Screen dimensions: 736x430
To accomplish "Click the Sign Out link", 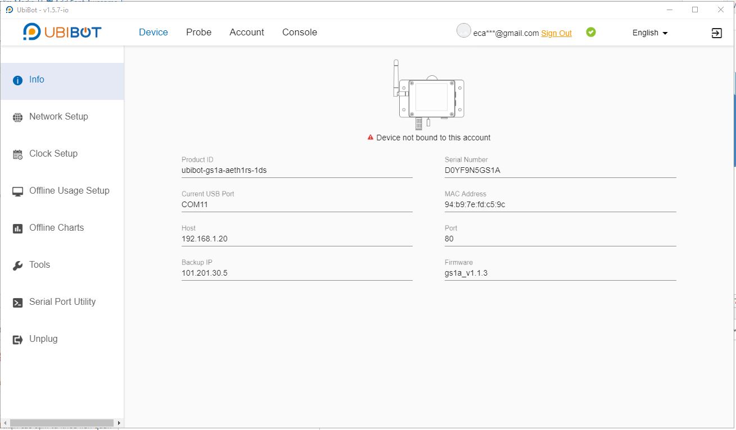I will [556, 33].
